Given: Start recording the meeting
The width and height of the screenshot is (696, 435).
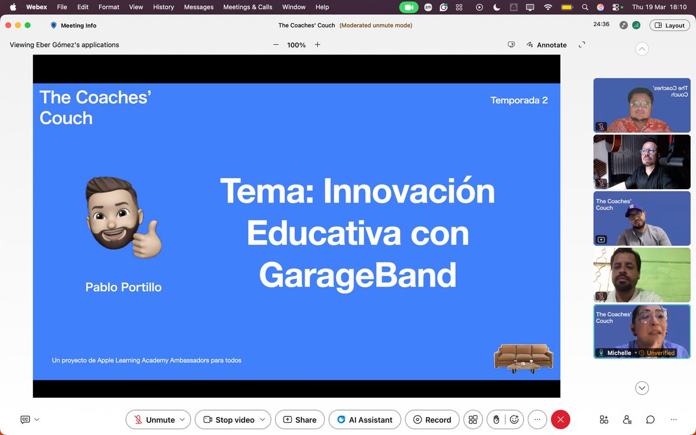Looking at the screenshot, I should click(x=432, y=419).
